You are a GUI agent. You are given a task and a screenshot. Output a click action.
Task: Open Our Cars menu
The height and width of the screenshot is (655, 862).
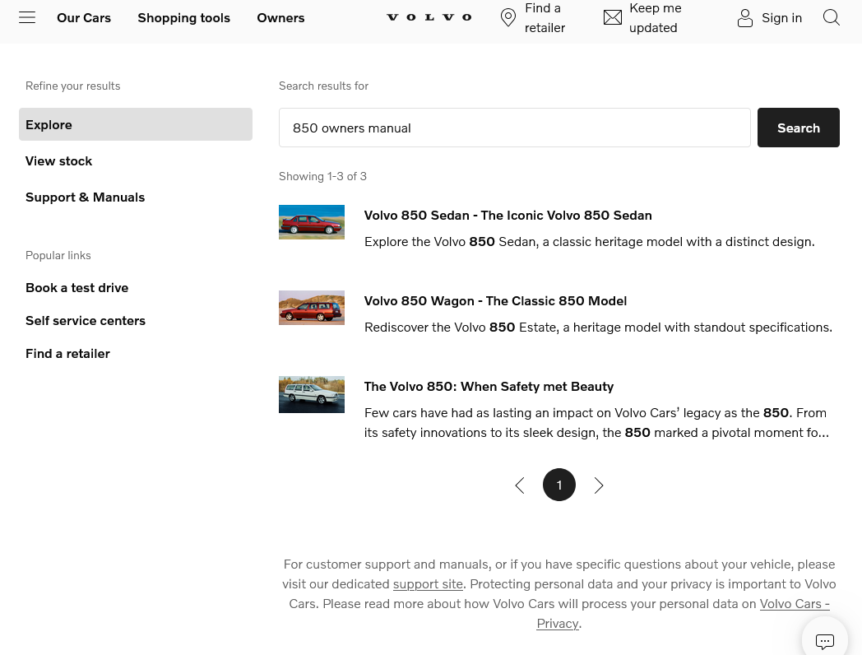pos(84,17)
